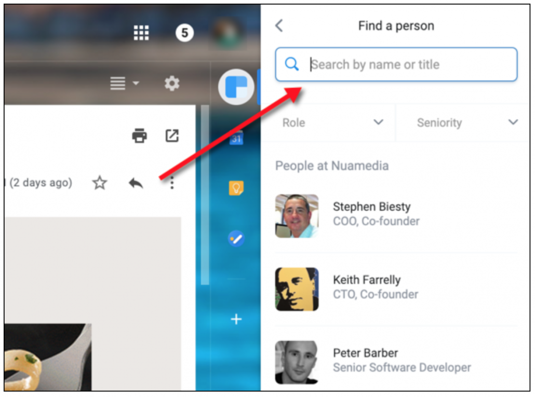This screenshot has width=535, height=397.
Task: Click the email scrollbar thumb
Action: 205,195
